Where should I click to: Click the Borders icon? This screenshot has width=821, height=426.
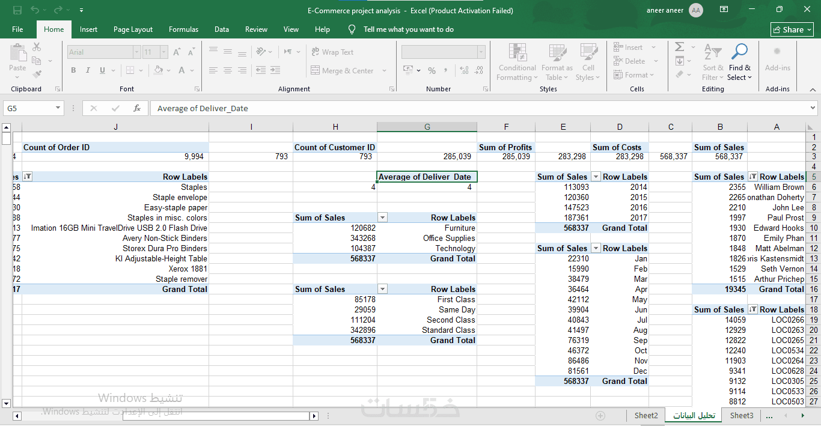click(130, 70)
